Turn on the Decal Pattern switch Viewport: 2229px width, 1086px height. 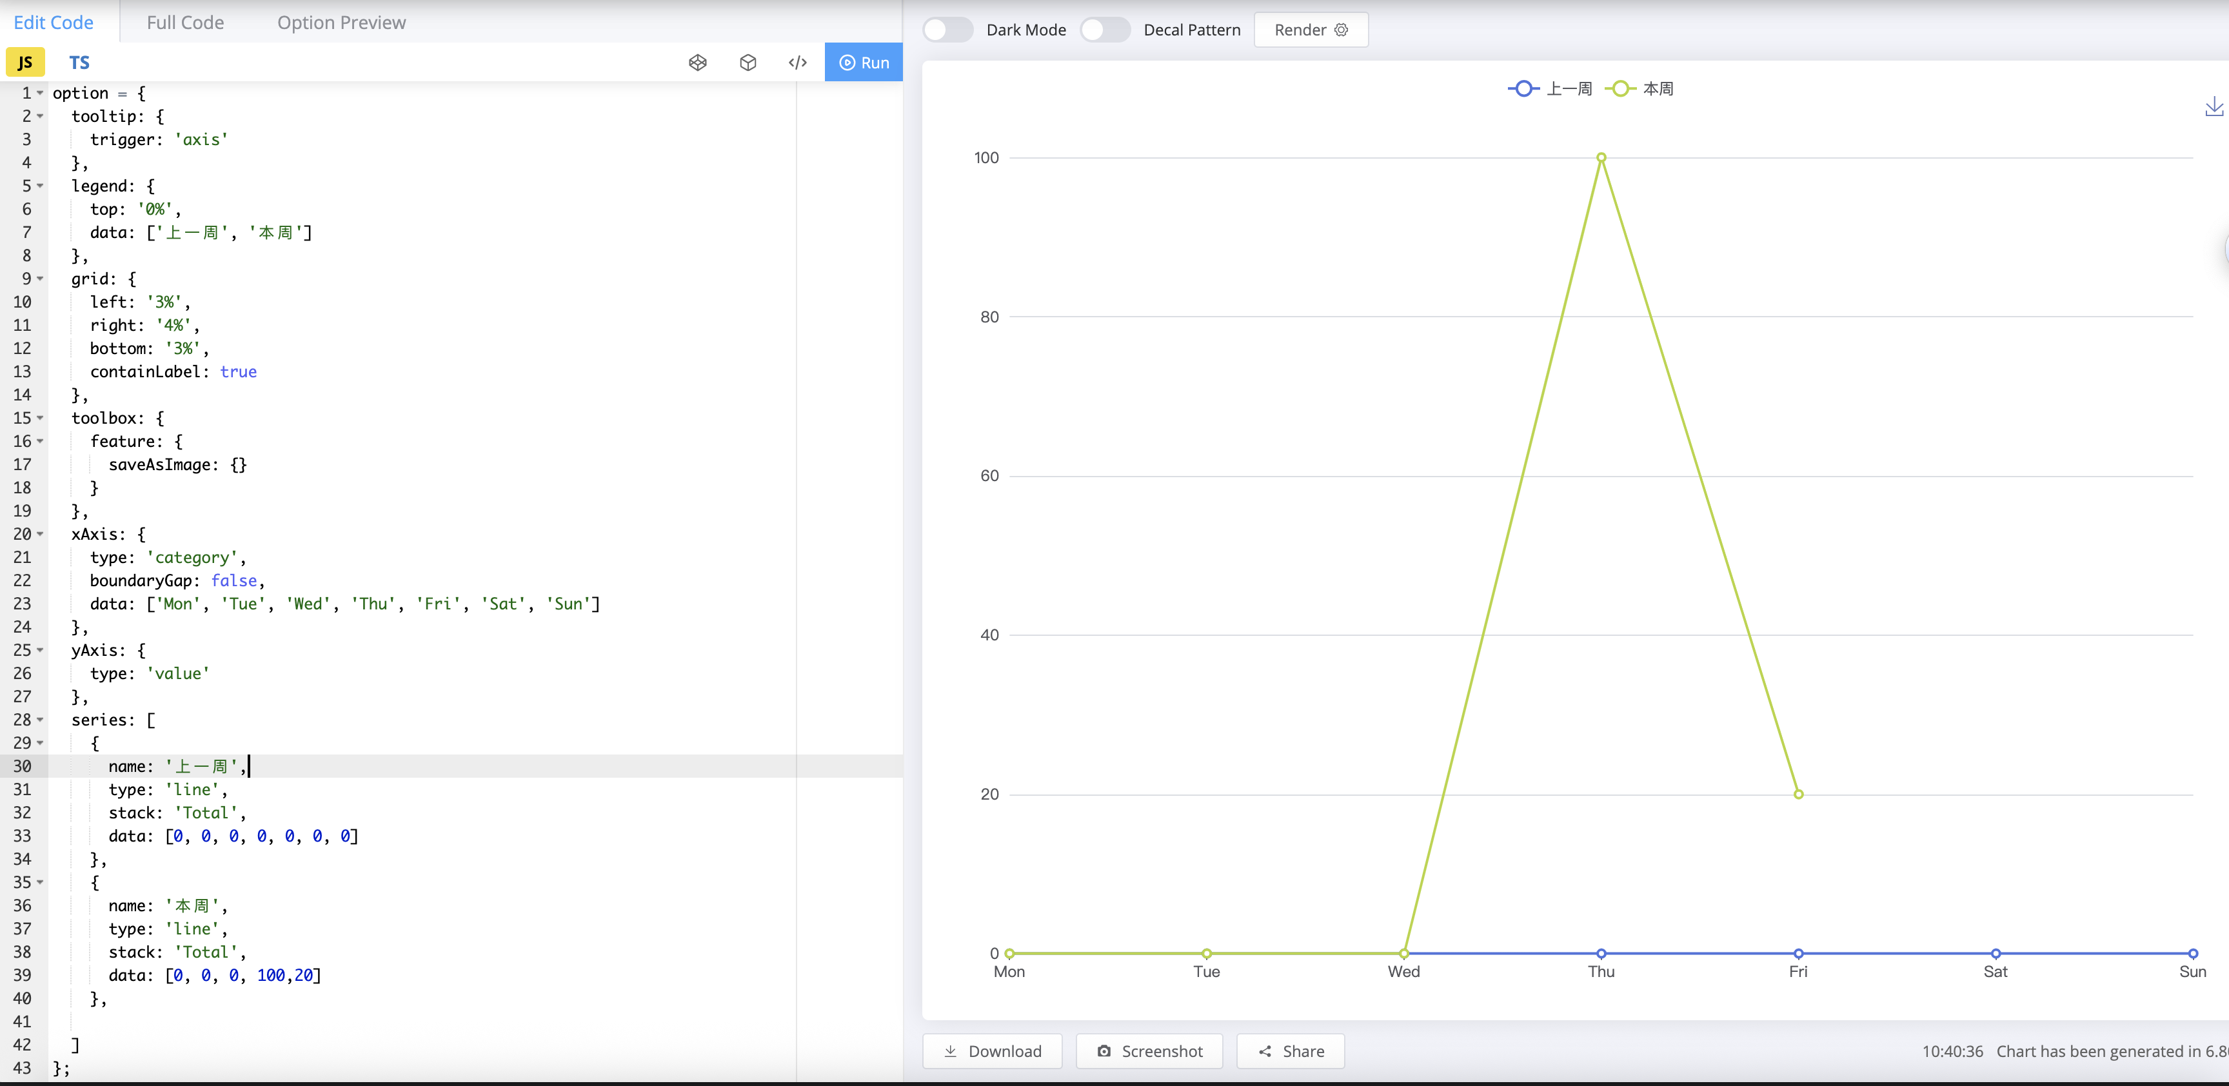pos(1105,30)
